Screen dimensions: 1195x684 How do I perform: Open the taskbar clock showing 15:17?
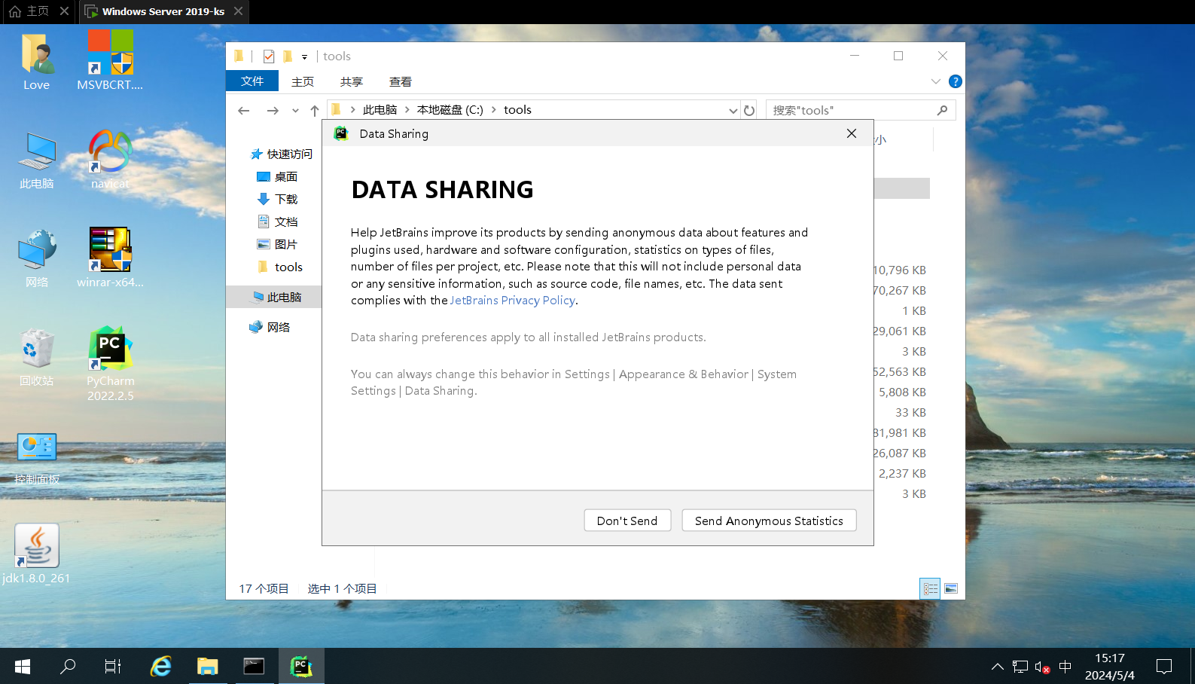(x=1110, y=667)
